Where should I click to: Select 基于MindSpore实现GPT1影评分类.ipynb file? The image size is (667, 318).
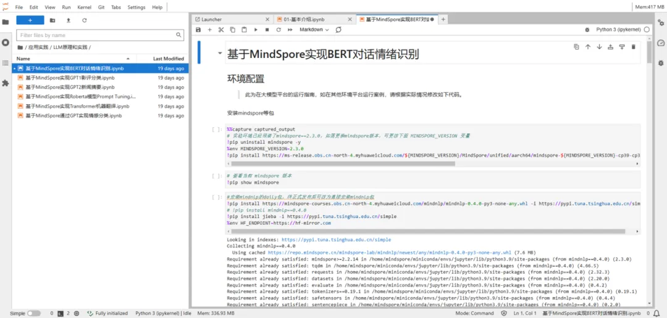tap(101, 78)
